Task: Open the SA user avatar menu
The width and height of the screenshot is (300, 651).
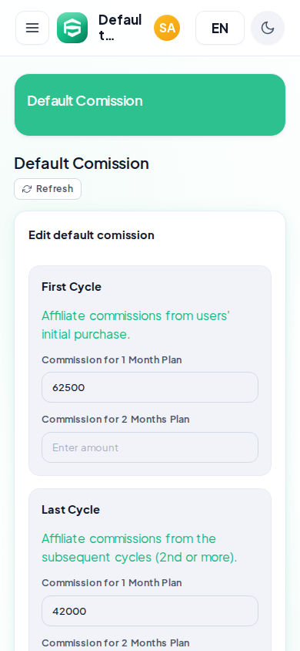Action: (x=167, y=28)
